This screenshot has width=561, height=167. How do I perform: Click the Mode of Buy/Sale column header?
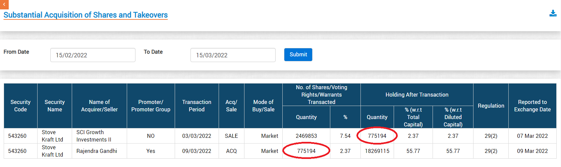263,106
